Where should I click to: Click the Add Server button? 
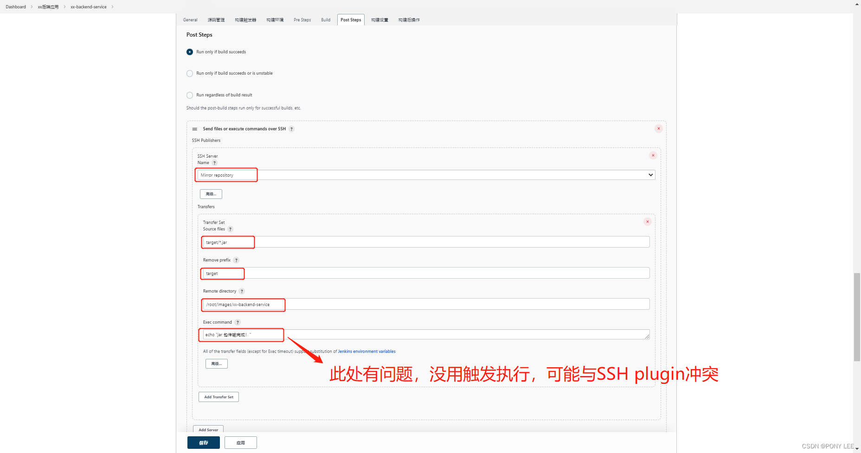click(x=208, y=429)
